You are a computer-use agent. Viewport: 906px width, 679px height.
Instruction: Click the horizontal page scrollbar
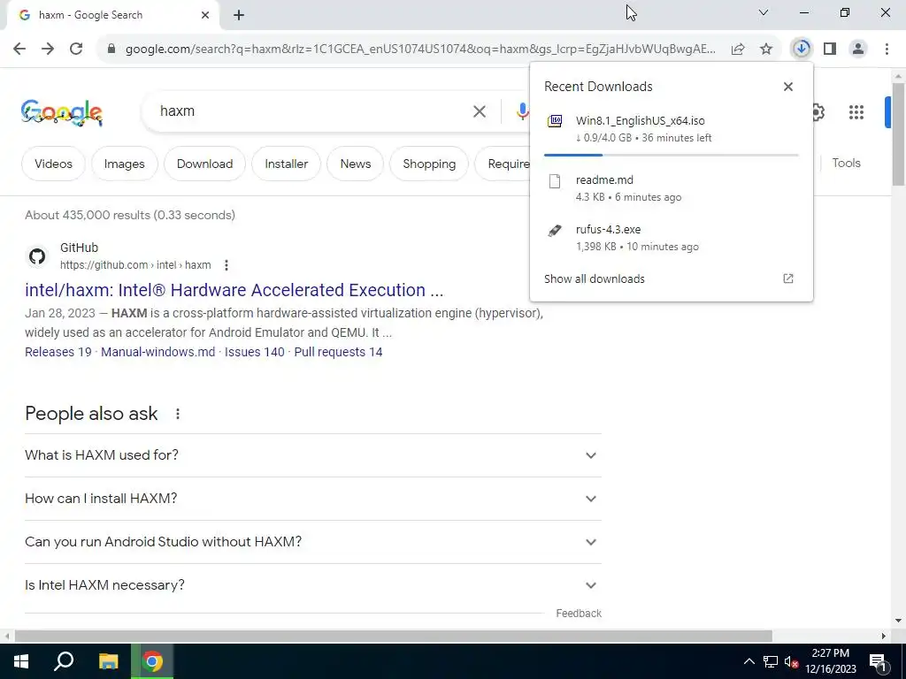393,636
